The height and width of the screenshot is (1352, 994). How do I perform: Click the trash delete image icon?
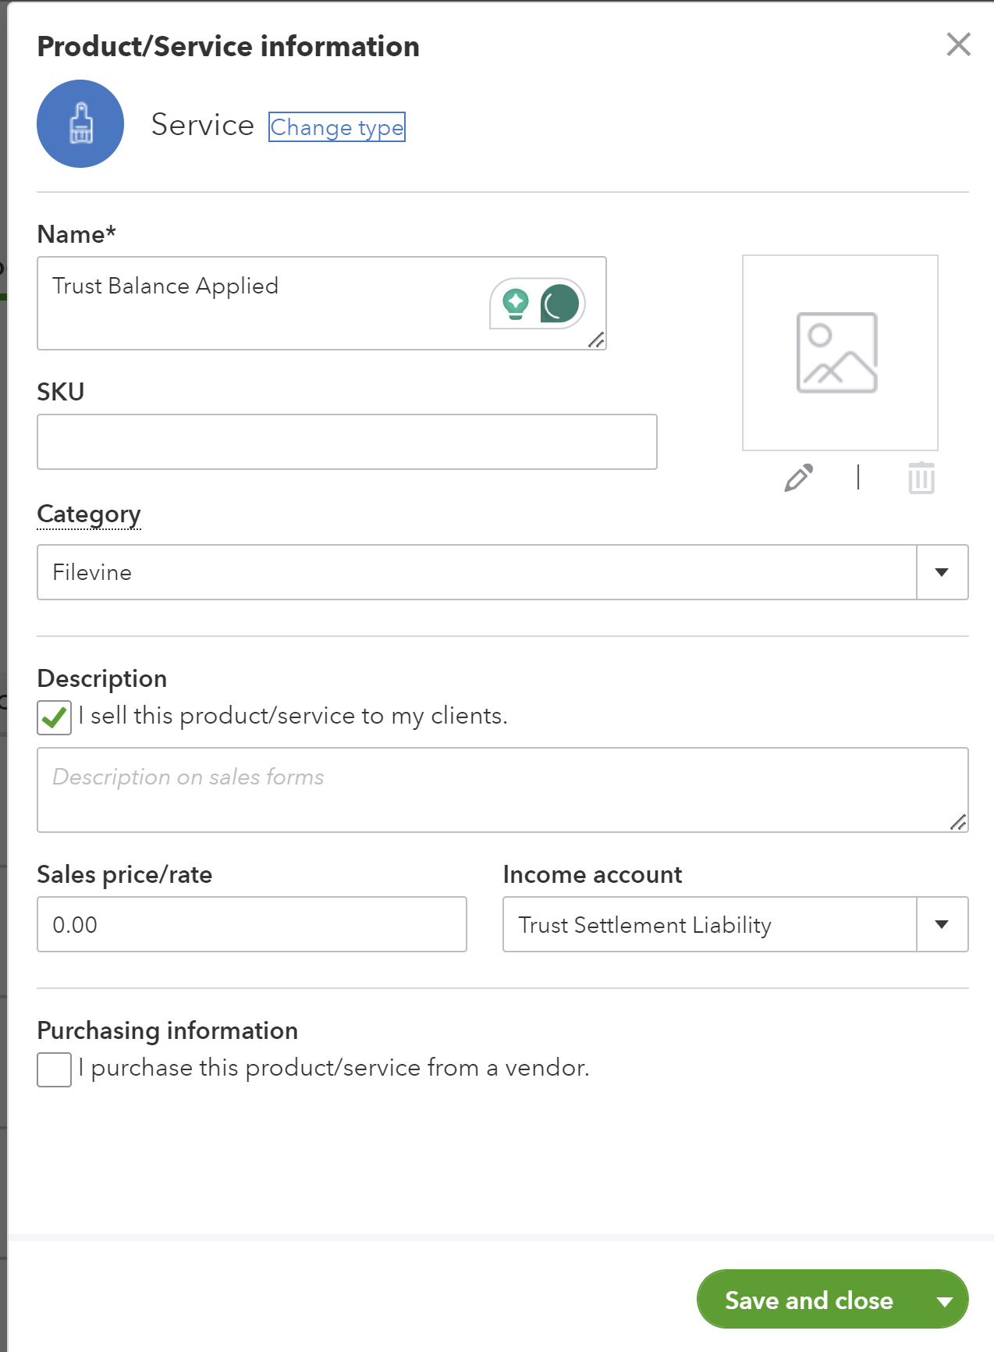(x=921, y=478)
